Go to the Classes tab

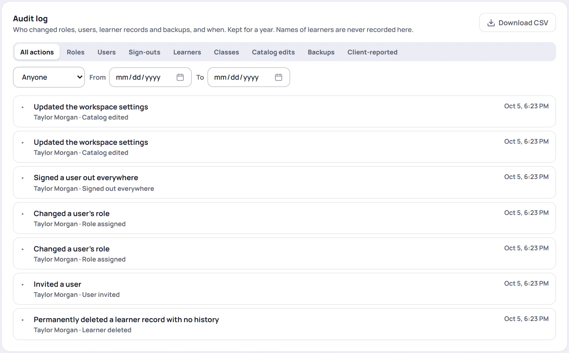(x=226, y=52)
